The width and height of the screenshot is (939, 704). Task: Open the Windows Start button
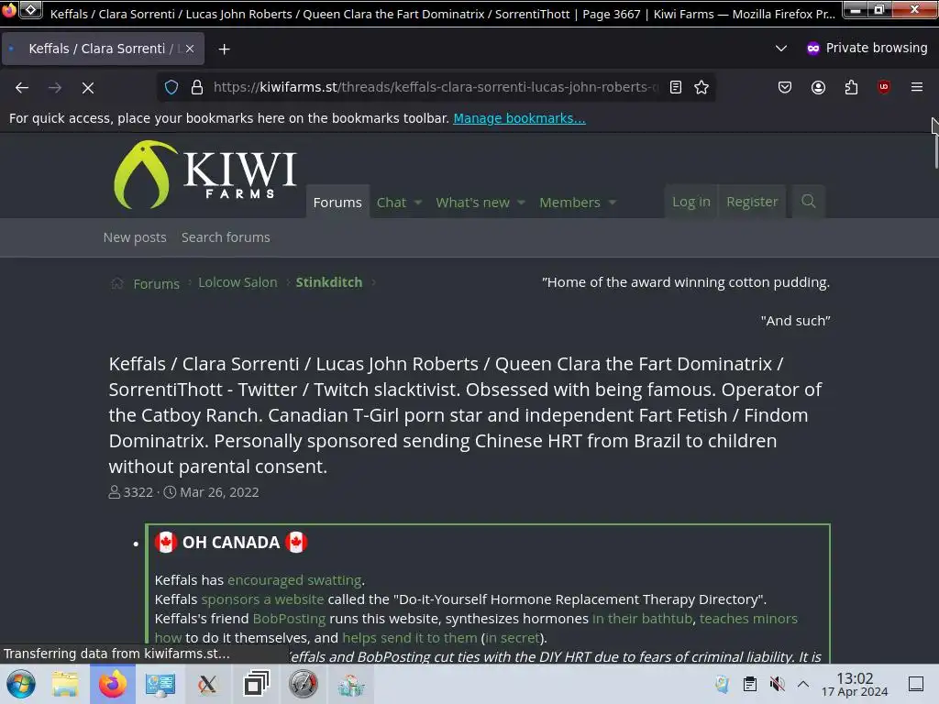pyautogui.click(x=21, y=684)
